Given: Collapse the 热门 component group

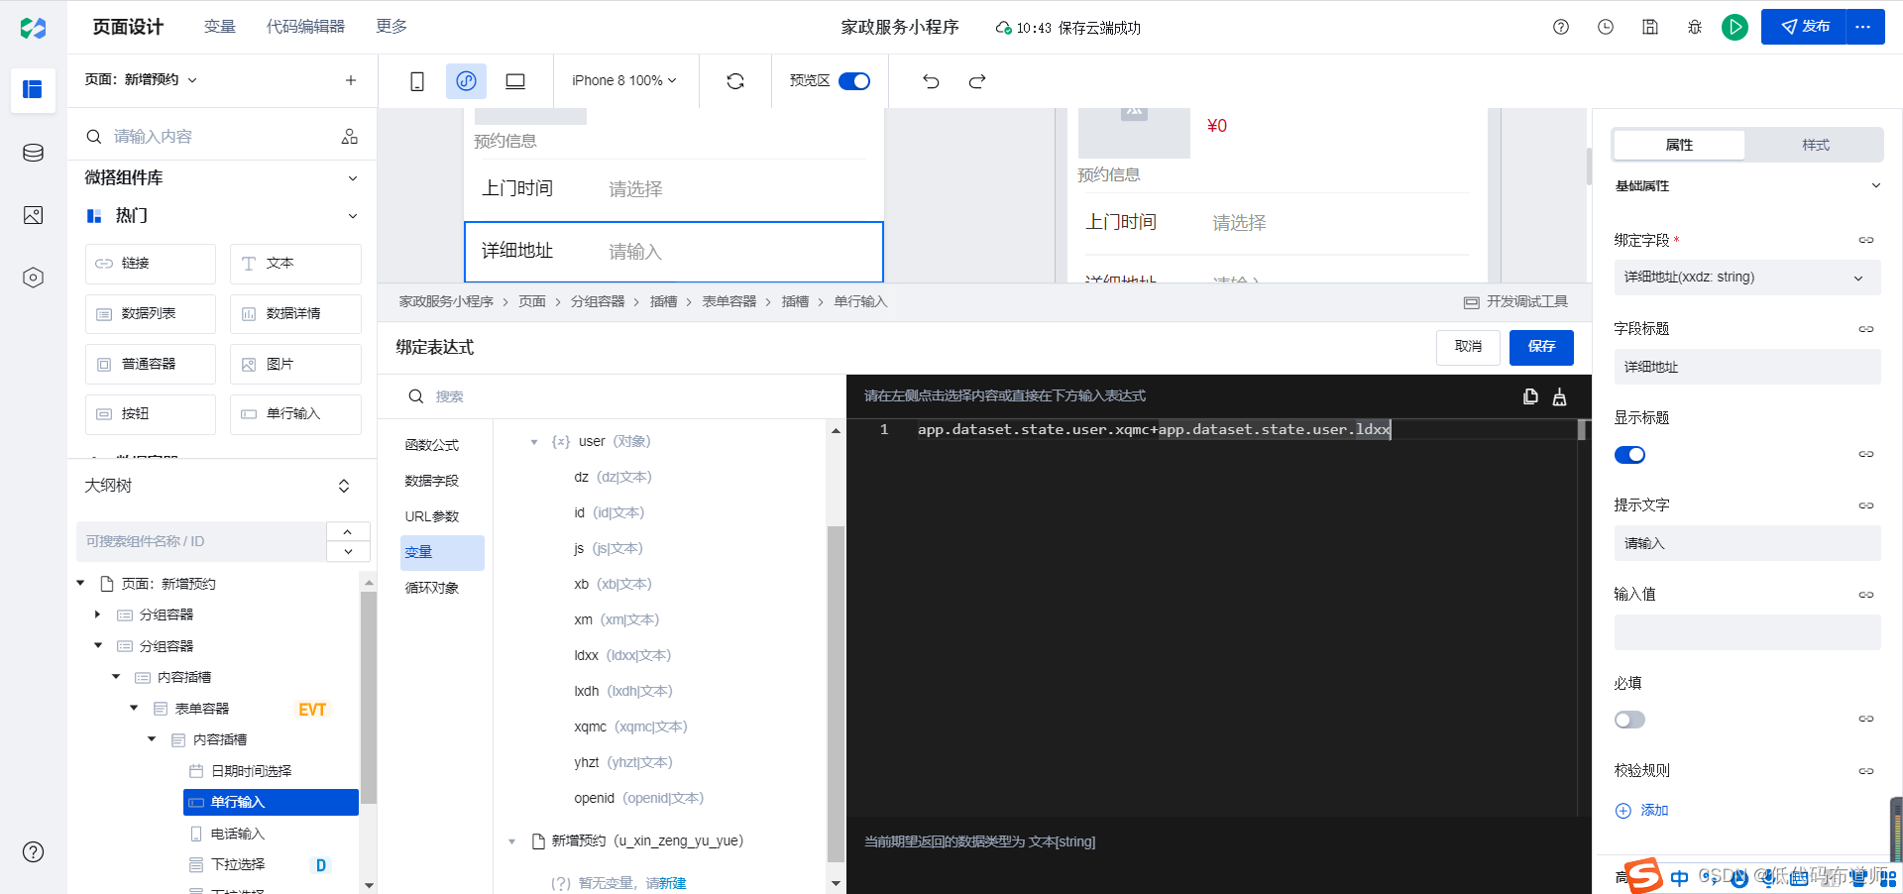Looking at the screenshot, I should (x=352, y=216).
